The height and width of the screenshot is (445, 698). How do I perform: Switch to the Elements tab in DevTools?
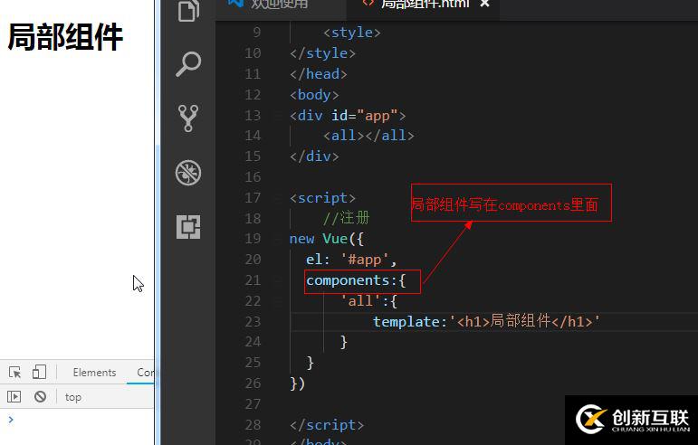(94, 373)
